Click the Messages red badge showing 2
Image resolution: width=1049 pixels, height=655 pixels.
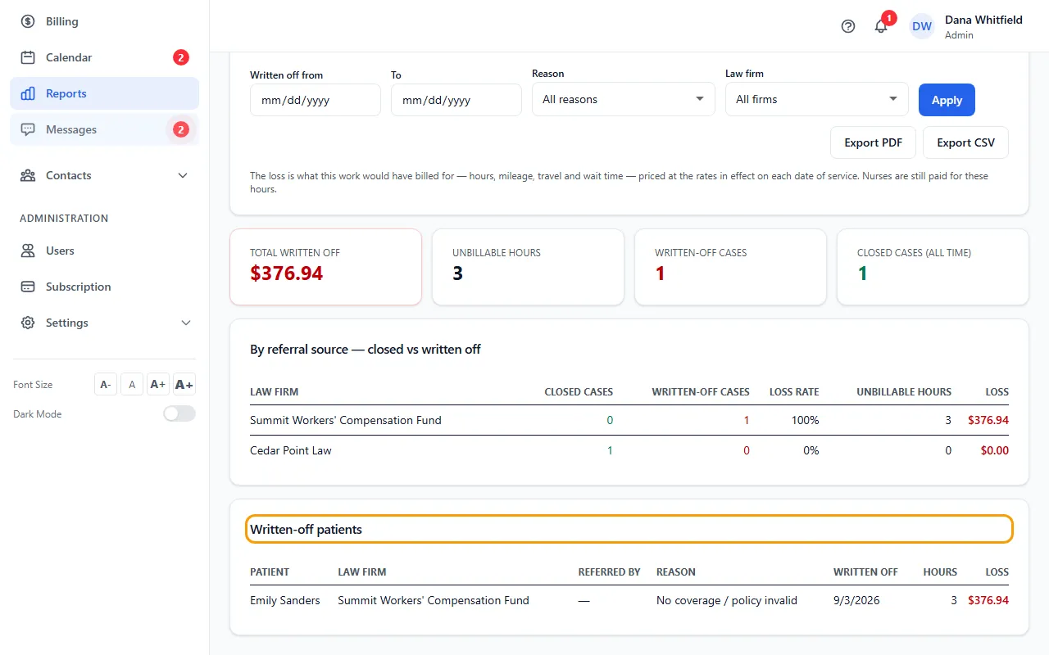click(181, 129)
